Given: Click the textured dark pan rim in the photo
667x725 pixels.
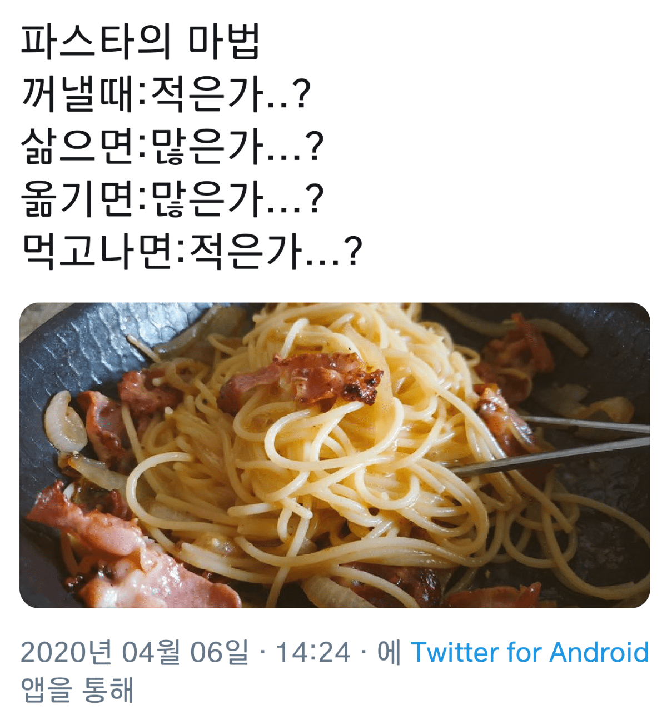Looking at the screenshot, I should (78, 344).
